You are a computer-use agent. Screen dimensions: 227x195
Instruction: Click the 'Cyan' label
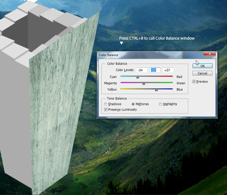[x=113, y=77]
